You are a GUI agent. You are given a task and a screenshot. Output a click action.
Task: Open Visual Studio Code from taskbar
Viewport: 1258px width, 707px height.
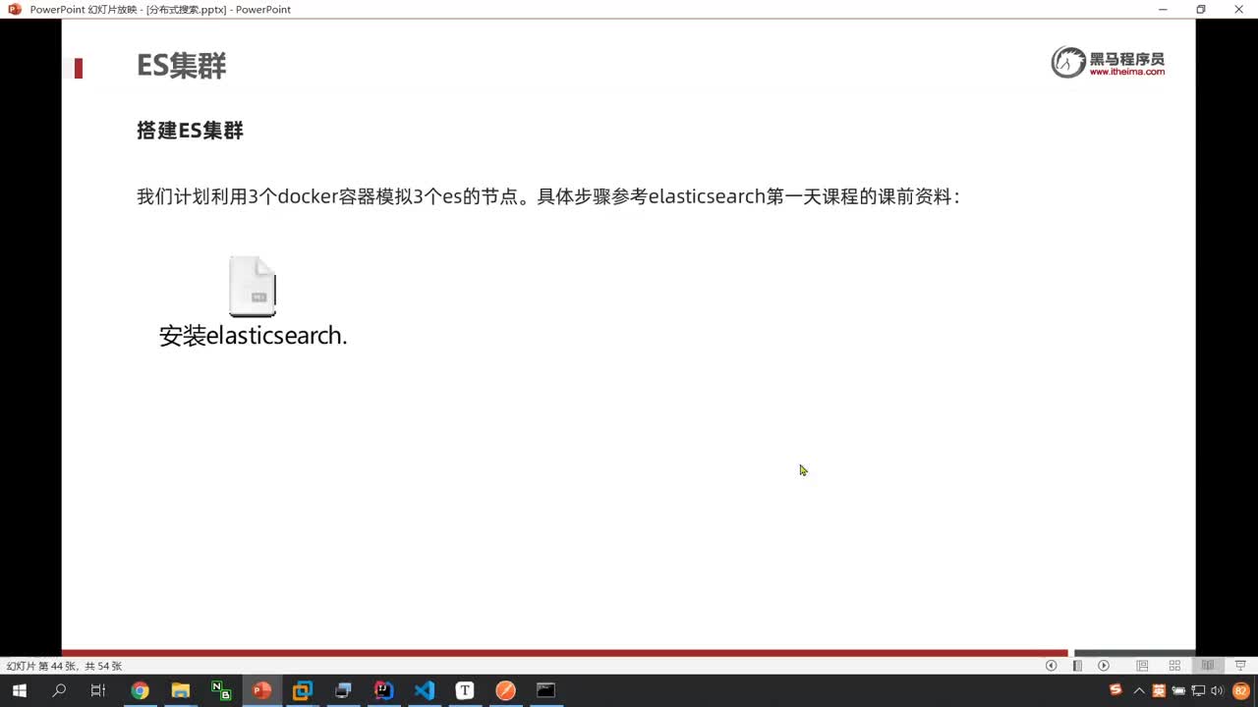coord(424,690)
